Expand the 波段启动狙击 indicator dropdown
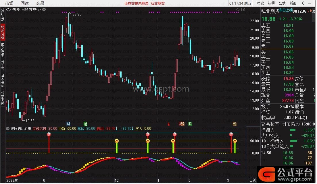 click(8, 129)
